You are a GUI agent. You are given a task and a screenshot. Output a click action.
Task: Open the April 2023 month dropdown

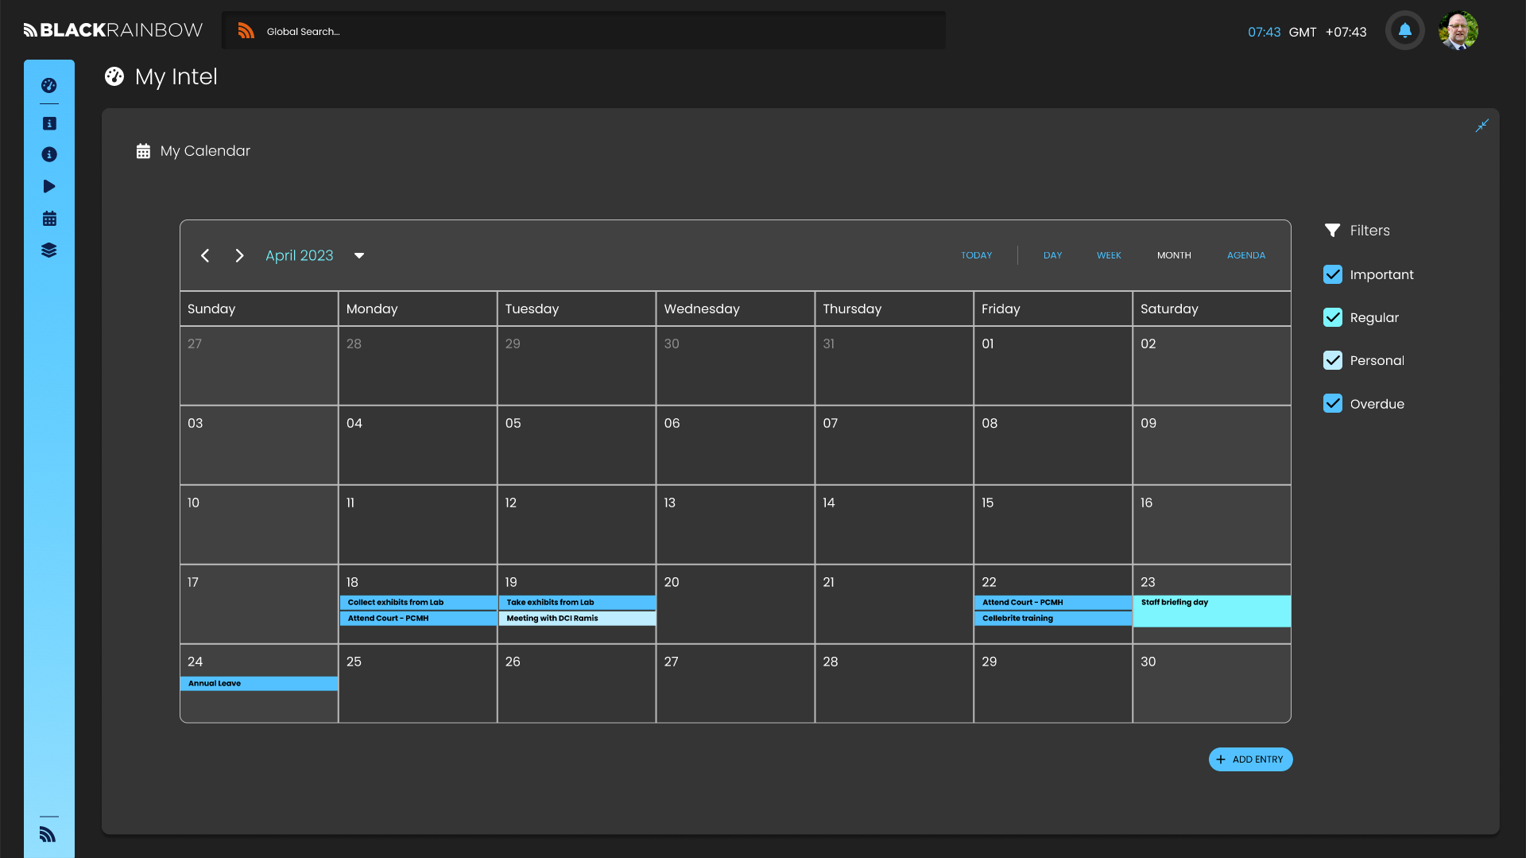coord(359,255)
